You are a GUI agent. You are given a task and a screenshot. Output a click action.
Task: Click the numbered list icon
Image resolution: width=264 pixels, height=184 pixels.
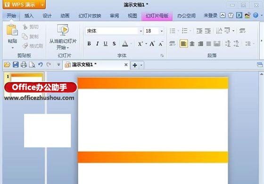pyautogui.click(x=185, y=31)
